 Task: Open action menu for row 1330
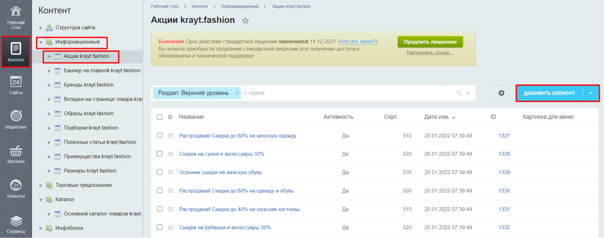coord(171,190)
